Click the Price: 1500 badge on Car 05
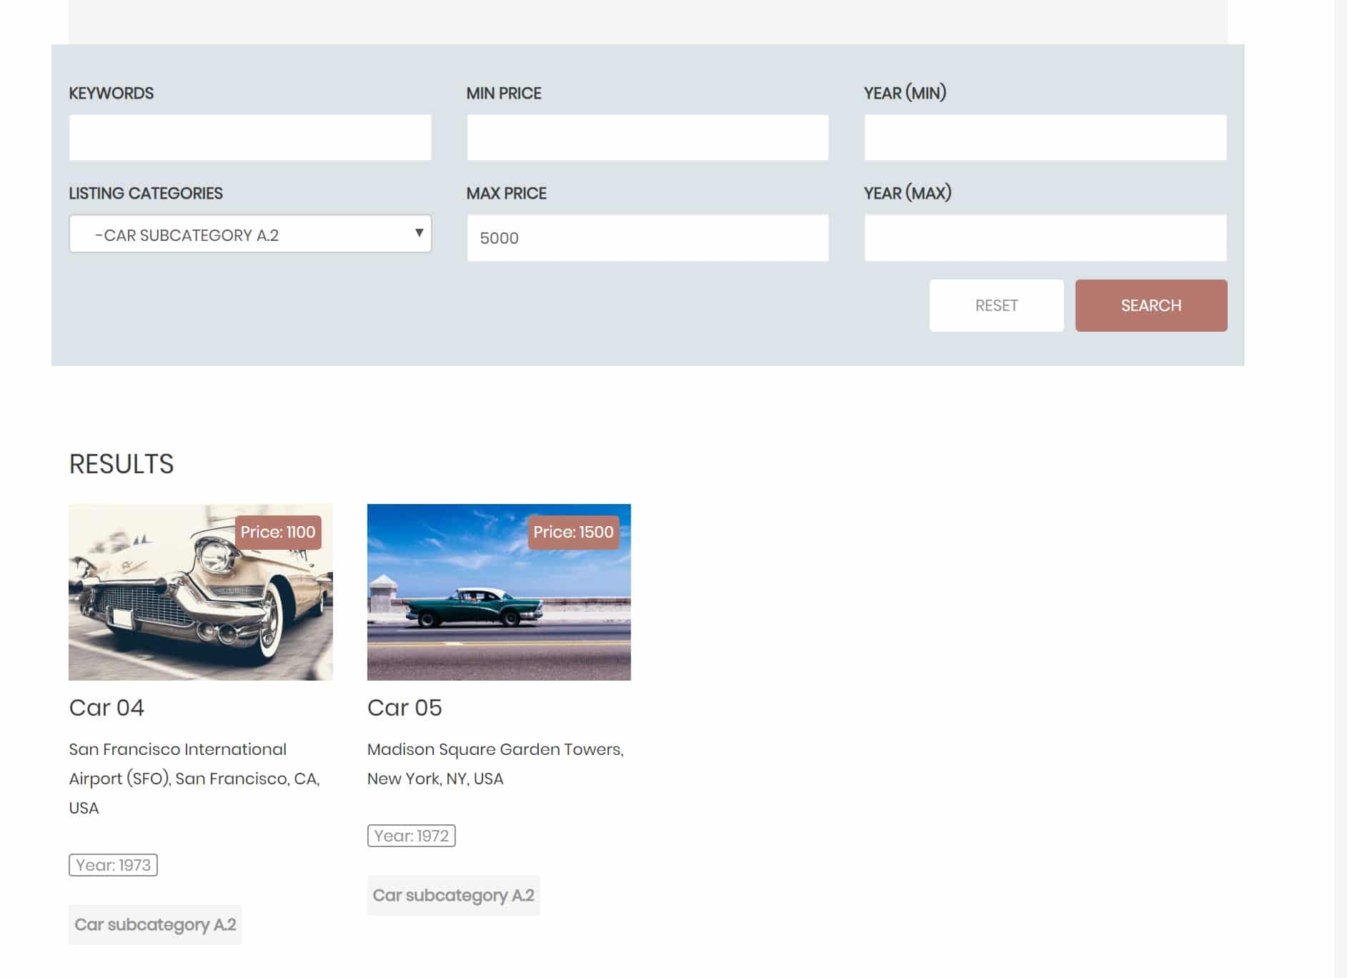Image resolution: width=1347 pixels, height=978 pixels. [x=573, y=533]
